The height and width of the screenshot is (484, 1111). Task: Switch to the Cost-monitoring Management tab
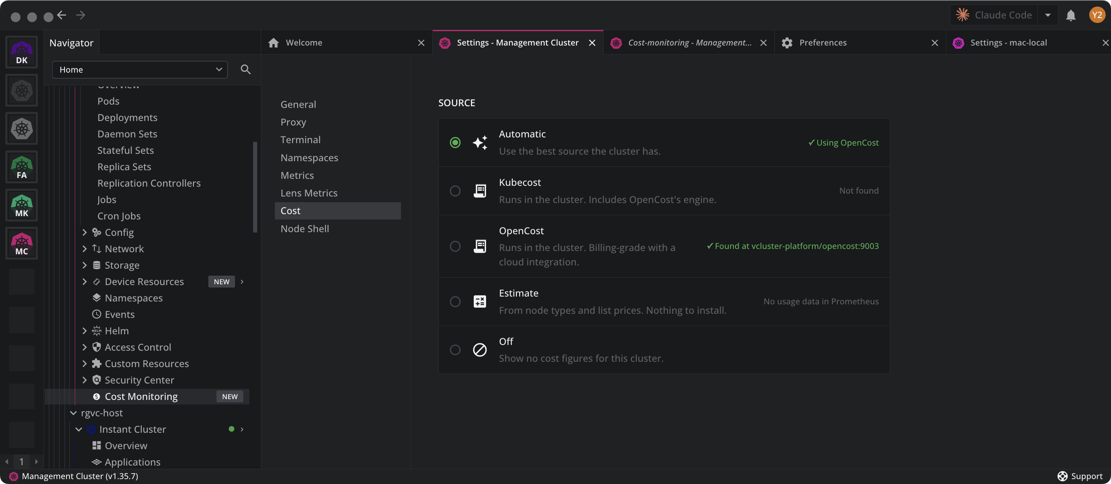click(689, 43)
